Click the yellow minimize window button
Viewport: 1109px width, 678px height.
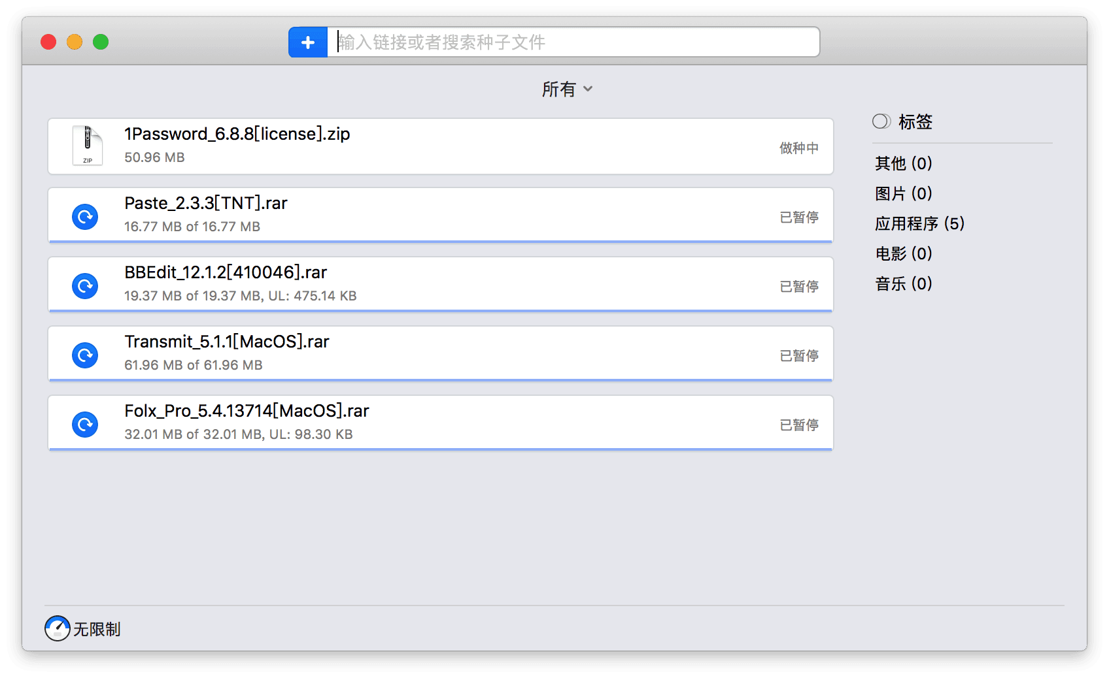coord(75,42)
